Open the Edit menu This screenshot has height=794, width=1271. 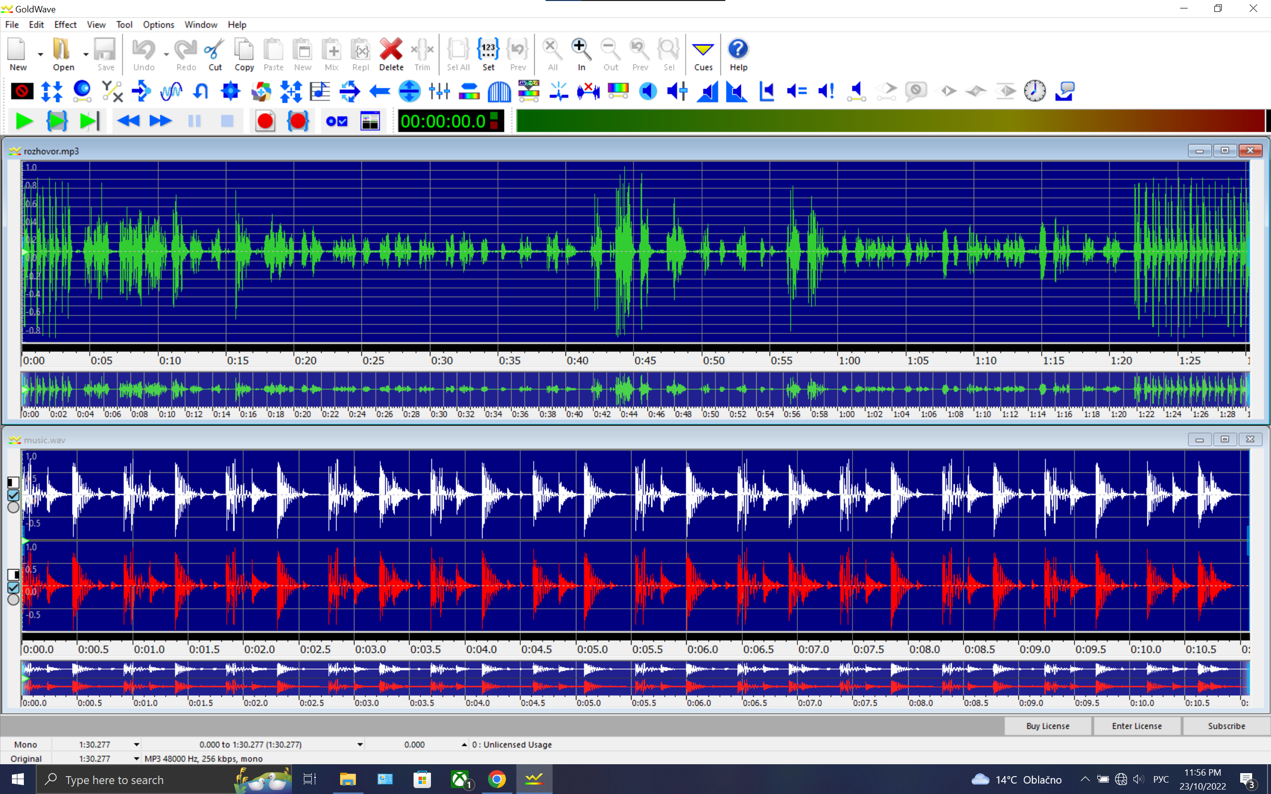(x=36, y=25)
